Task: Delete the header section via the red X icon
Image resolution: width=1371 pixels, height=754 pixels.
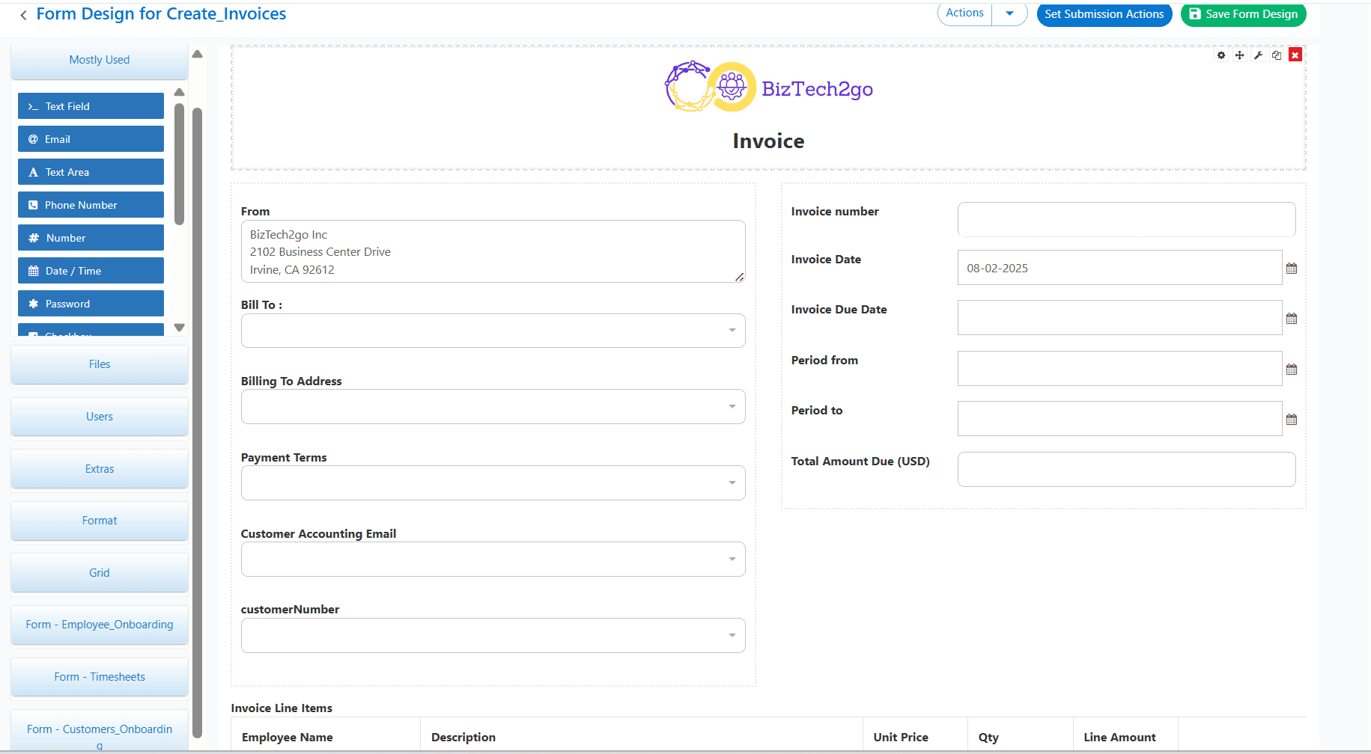Action: 1295,55
